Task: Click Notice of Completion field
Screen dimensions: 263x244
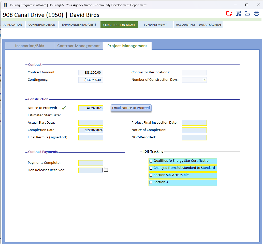Action: tap(194, 130)
